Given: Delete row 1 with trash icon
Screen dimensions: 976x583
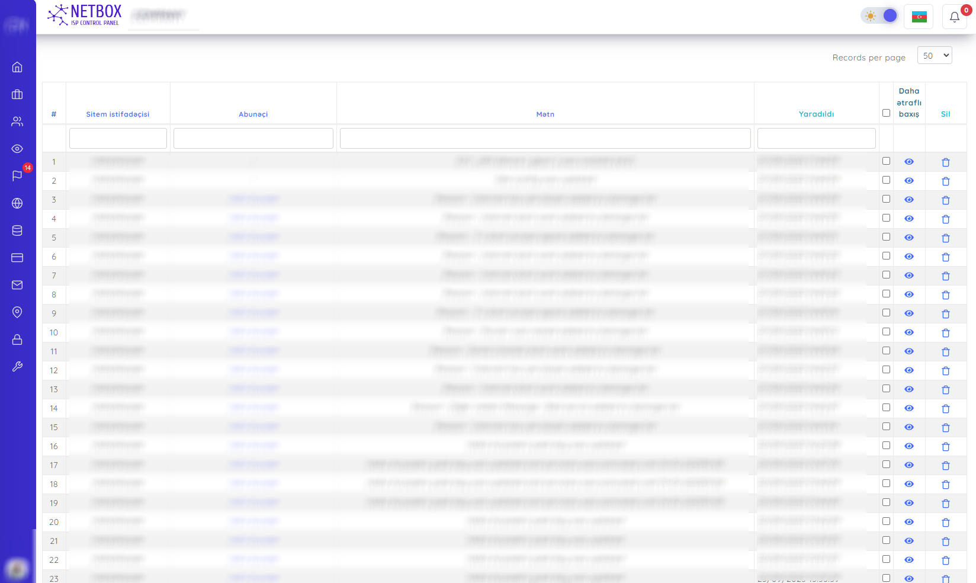Looking at the screenshot, I should pyautogui.click(x=945, y=162).
